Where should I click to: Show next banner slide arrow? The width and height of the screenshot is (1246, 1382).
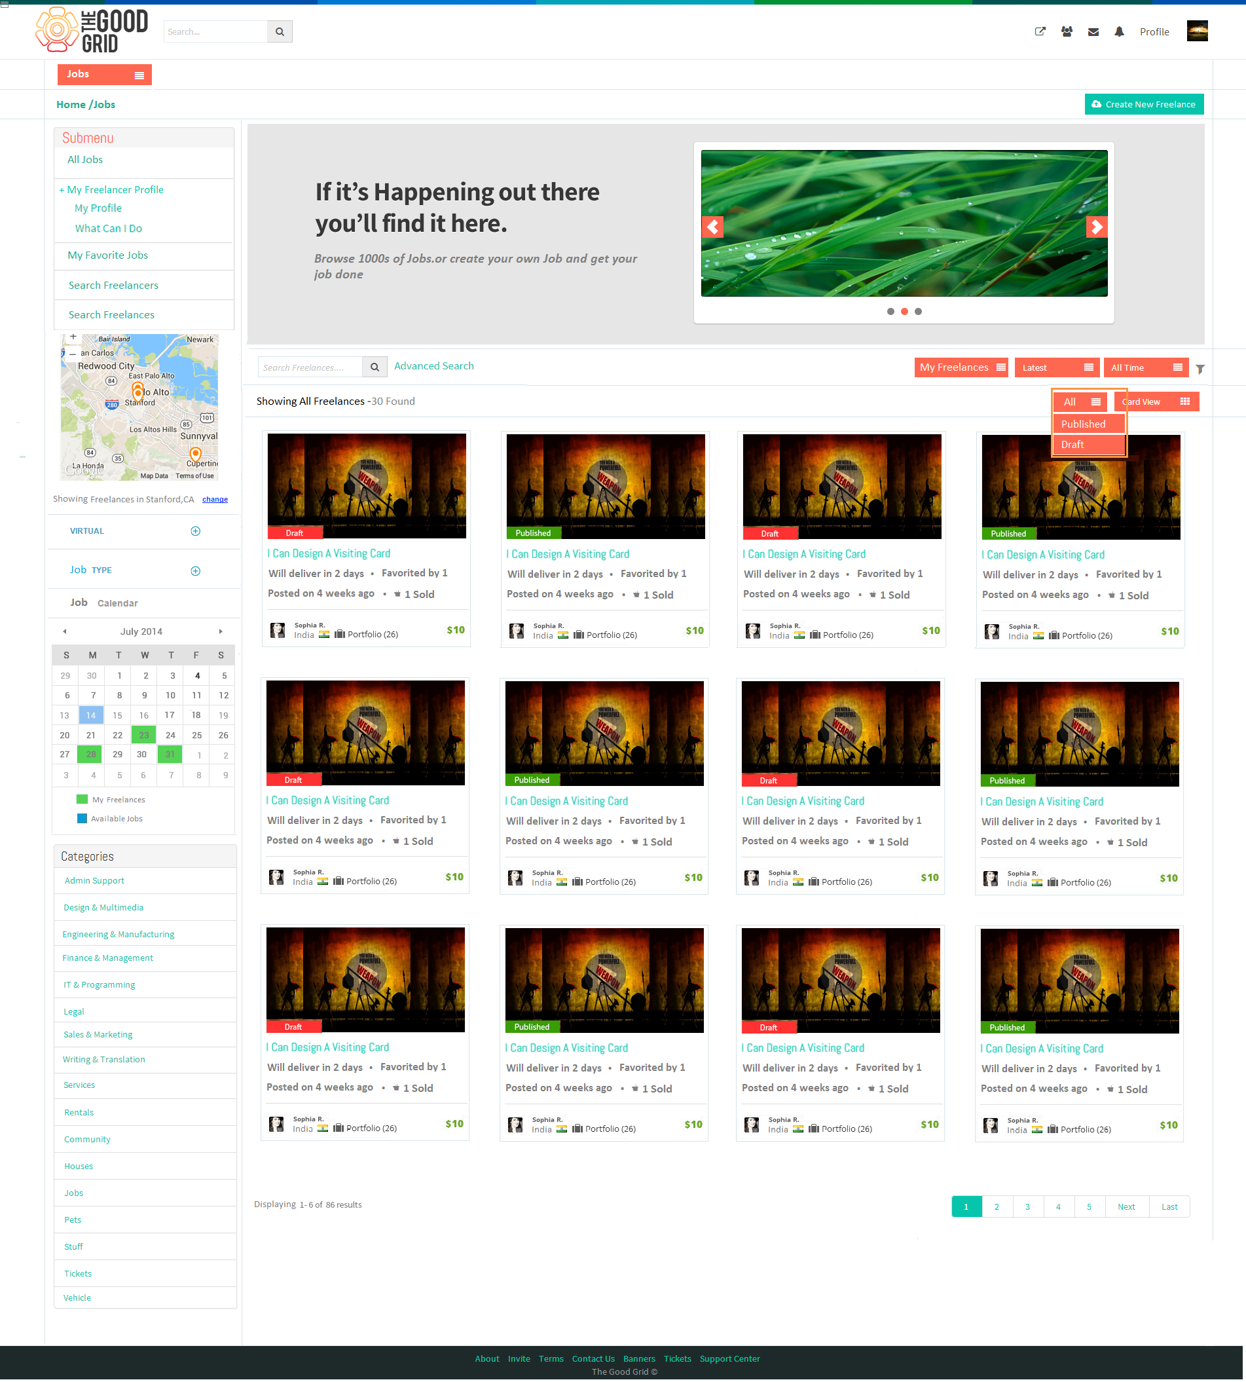click(x=1097, y=227)
